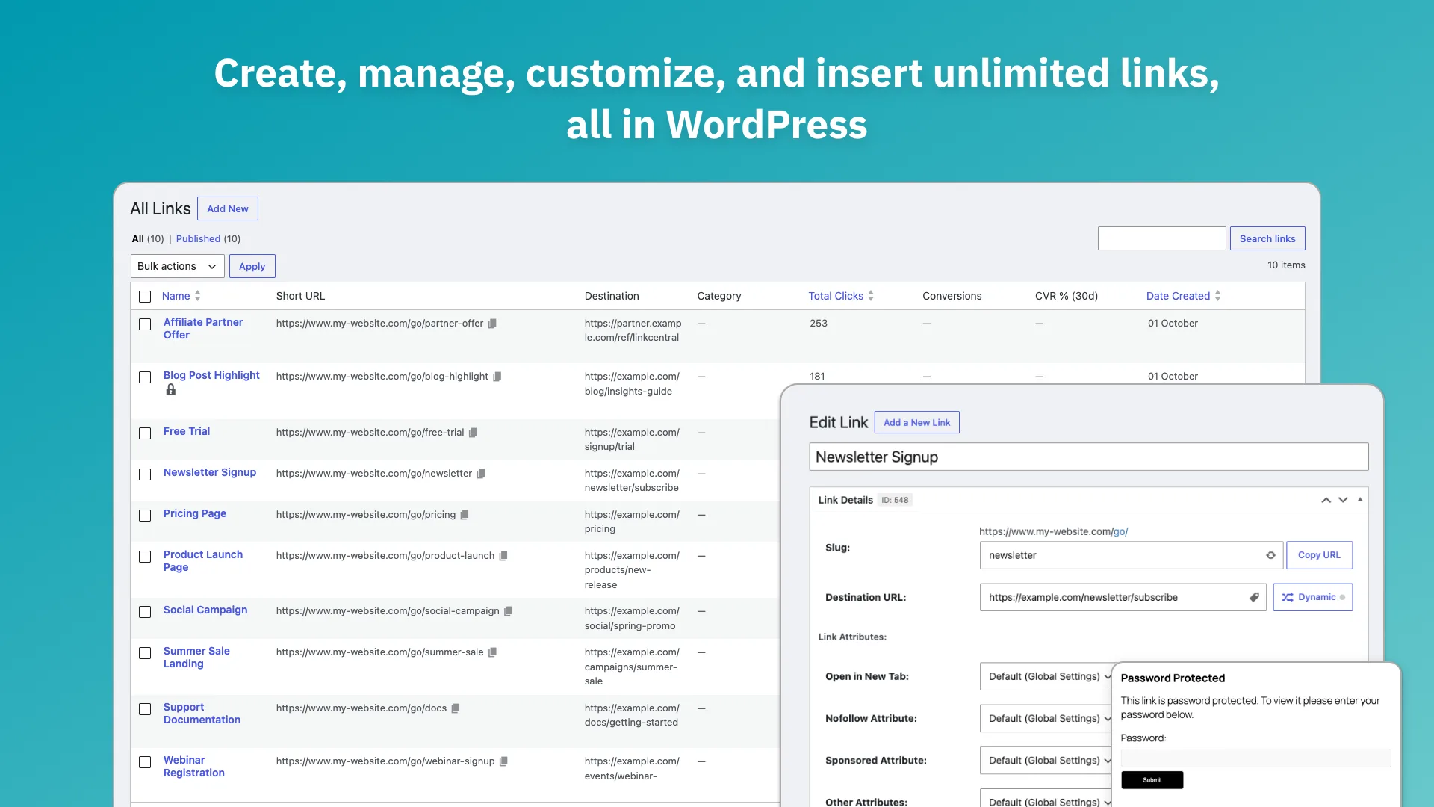This screenshot has width=1434, height=807.
Task: Click the regenerate slug icon in Slug field
Action: click(1270, 555)
